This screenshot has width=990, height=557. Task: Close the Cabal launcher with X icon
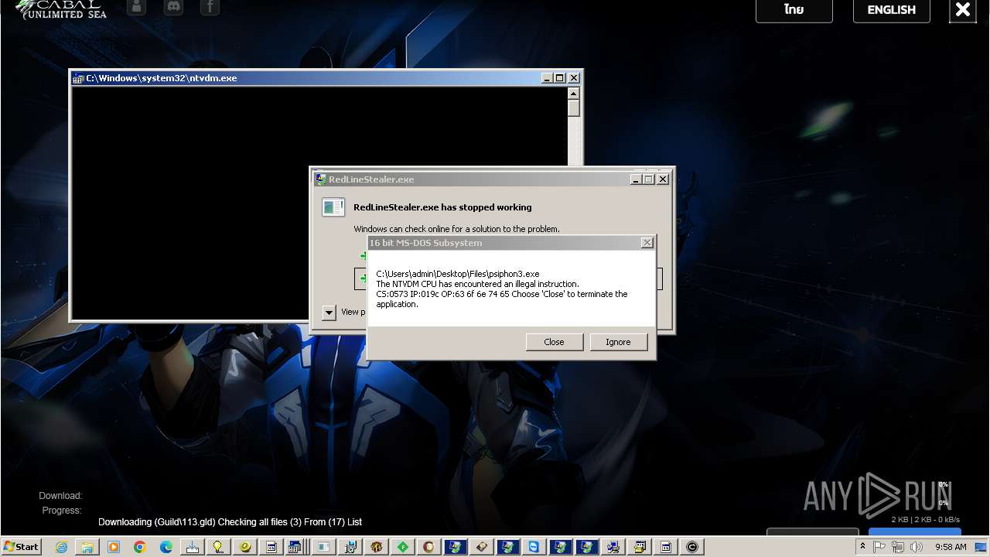pyautogui.click(x=962, y=10)
